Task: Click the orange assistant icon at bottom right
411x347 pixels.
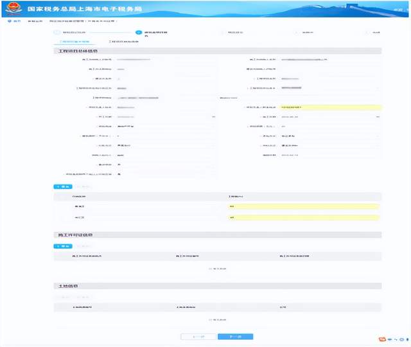Action: click(x=382, y=339)
